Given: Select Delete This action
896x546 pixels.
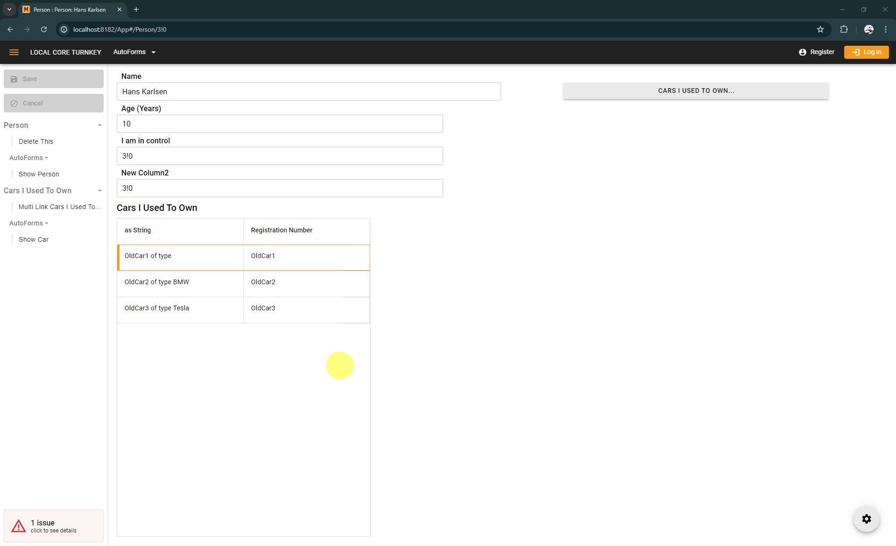Looking at the screenshot, I should point(36,141).
